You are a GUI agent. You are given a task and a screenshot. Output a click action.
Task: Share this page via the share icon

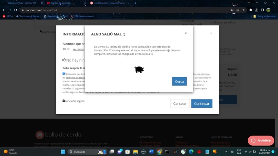click(238, 10)
